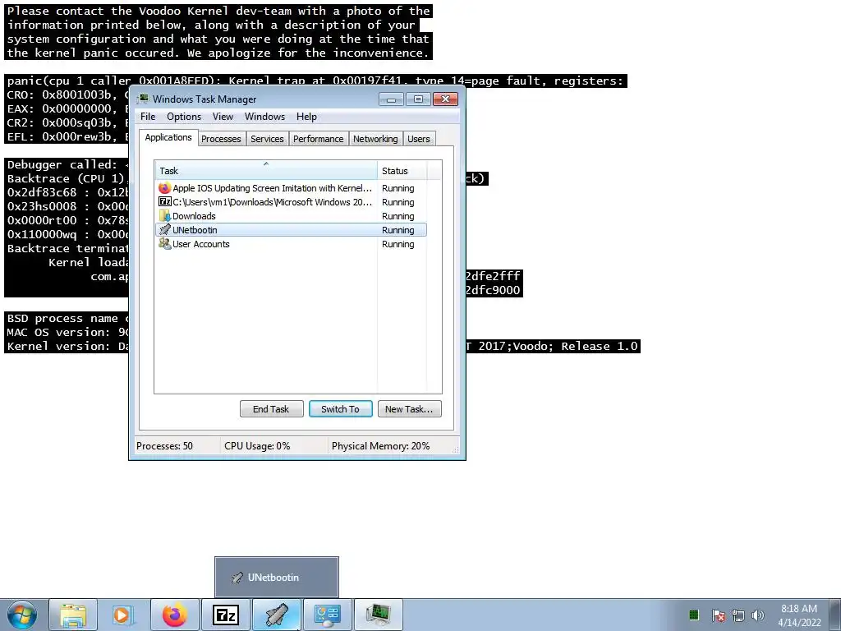Switch to Firefox on the taskbar
The height and width of the screenshot is (631, 841).
pos(174,615)
